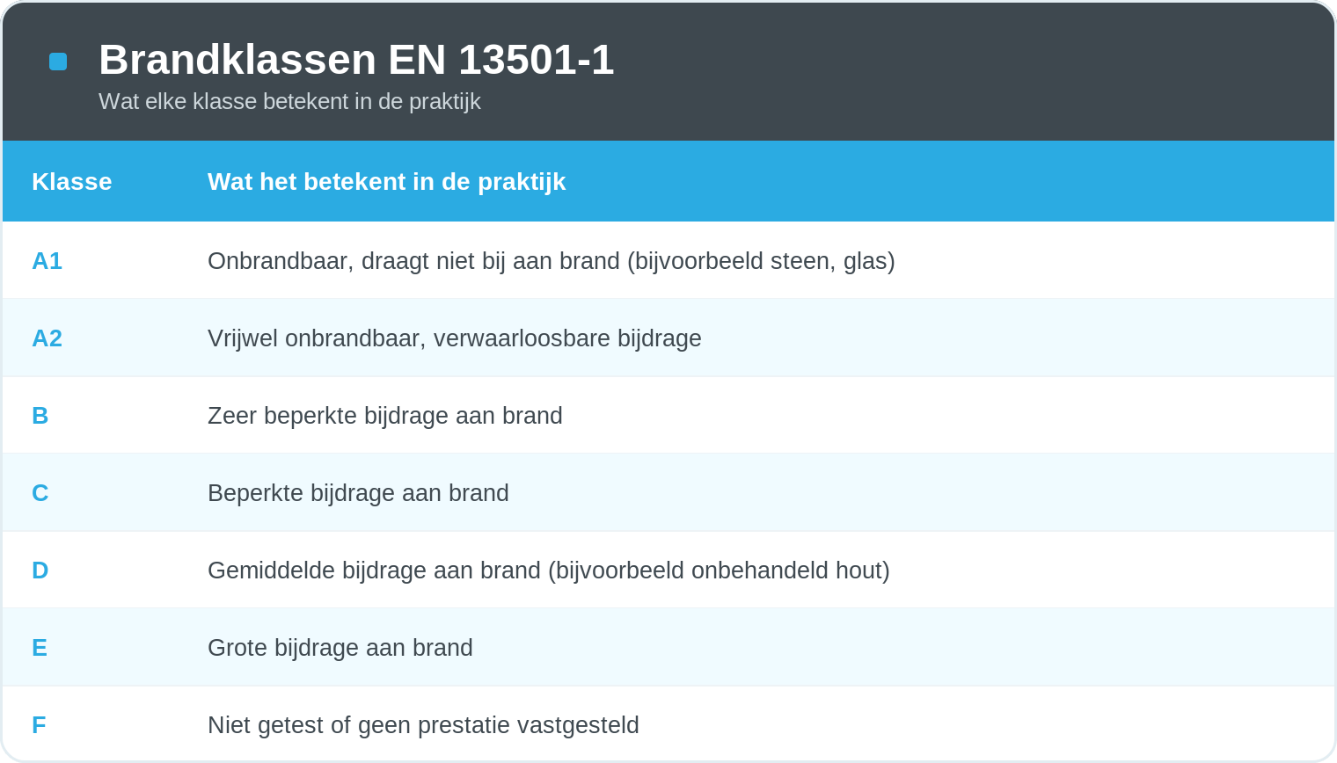
Task: Click the subtitle 'Wat elke klasse betekent in de praktijk'
Action: [x=289, y=101]
